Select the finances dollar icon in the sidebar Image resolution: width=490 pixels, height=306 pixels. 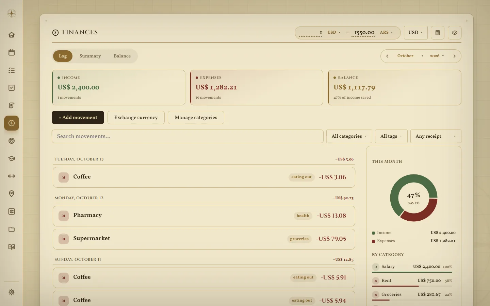pos(12,123)
